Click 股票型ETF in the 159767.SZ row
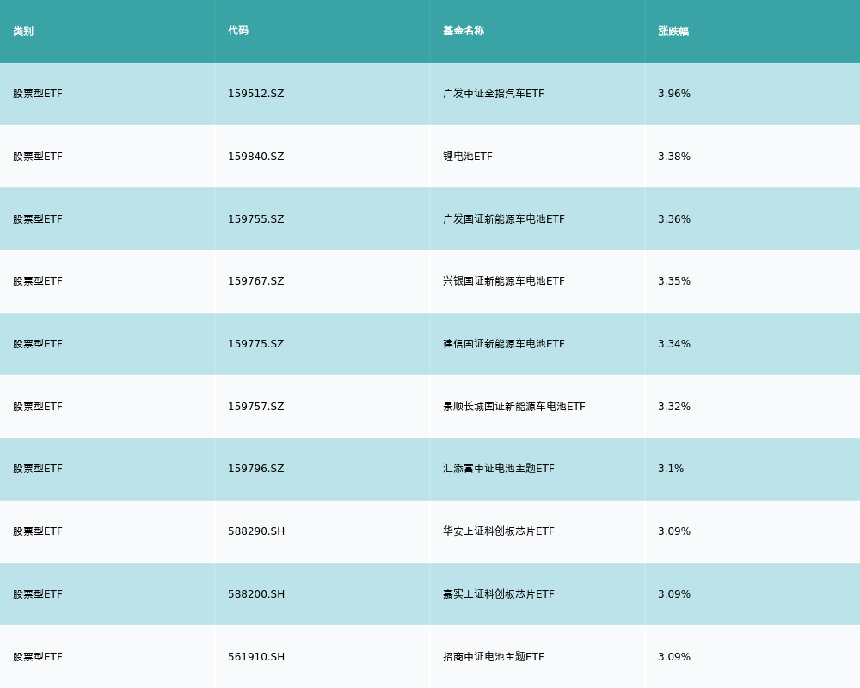Screen dimensions: 860x688 (38, 281)
